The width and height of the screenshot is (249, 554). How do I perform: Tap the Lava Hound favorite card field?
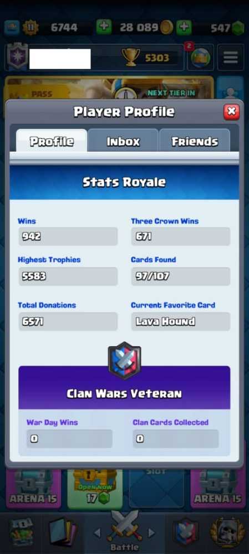pyautogui.click(x=180, y=321)
